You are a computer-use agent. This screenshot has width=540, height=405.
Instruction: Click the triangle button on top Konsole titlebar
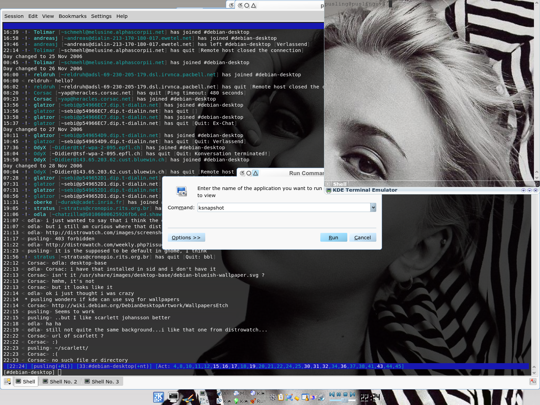pos(253,5)
